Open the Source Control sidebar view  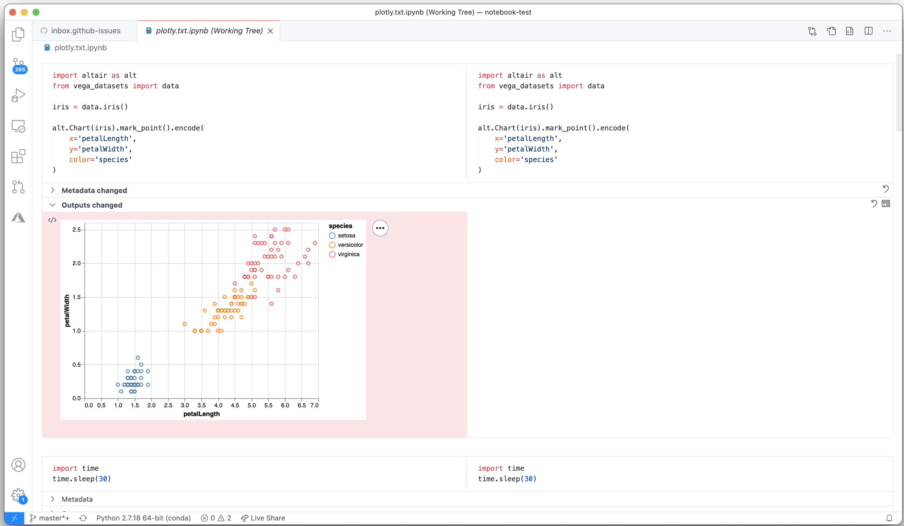tap(19, 65)
